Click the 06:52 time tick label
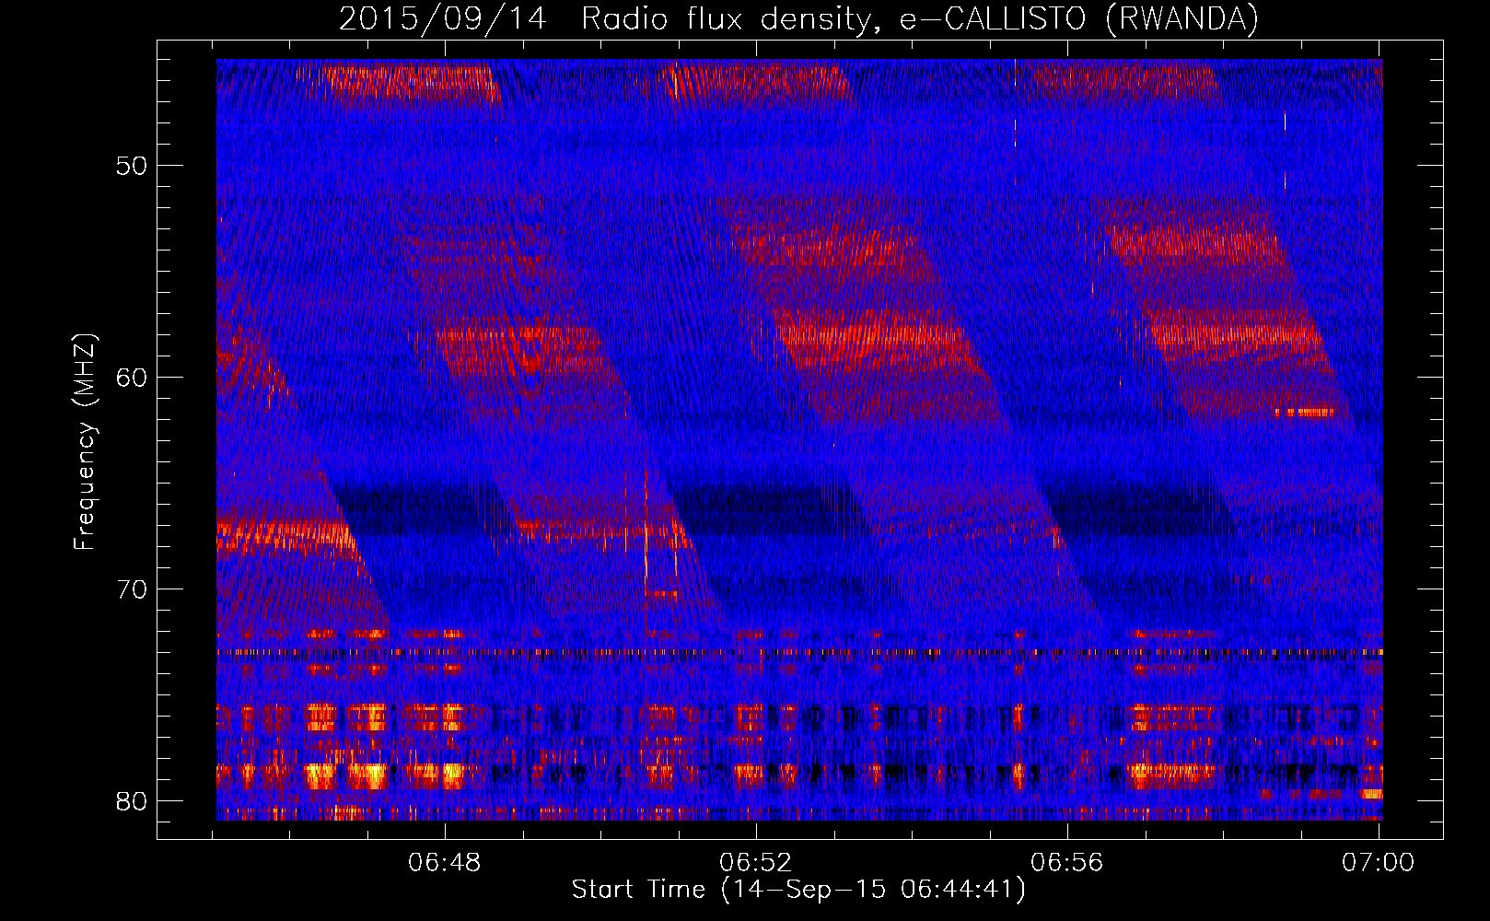The height and width of the screenshot is (921, 1490). coord(756,863)
